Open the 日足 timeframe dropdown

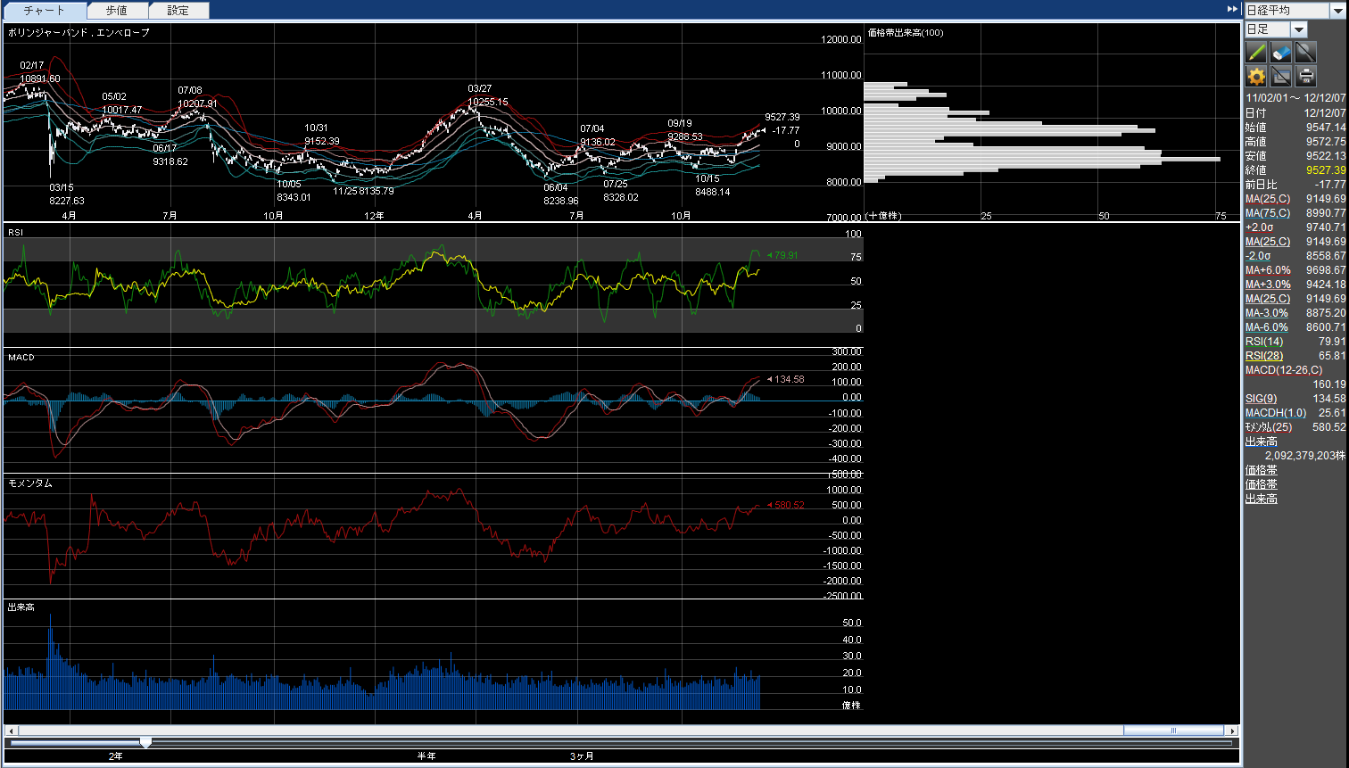point(1299,29)
